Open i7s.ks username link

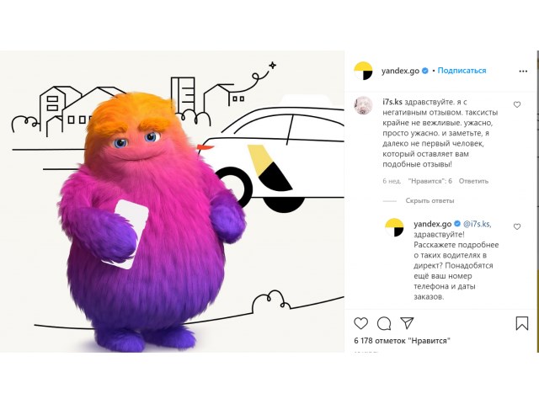coord(392,102)
